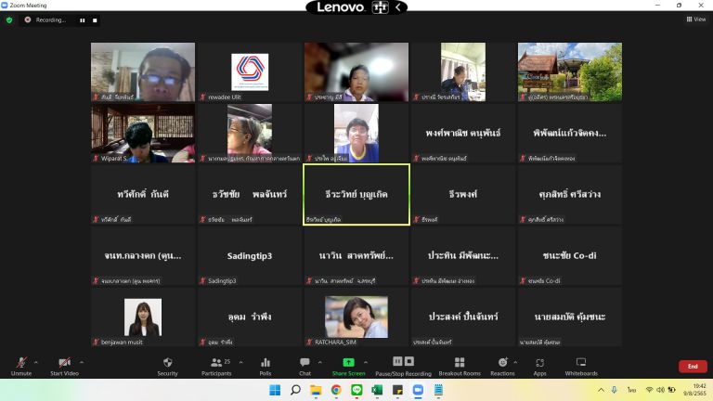Screen dimensions: 713x401
Task: Select the ธีรพงศ์ participant tile
Action: 463,195
